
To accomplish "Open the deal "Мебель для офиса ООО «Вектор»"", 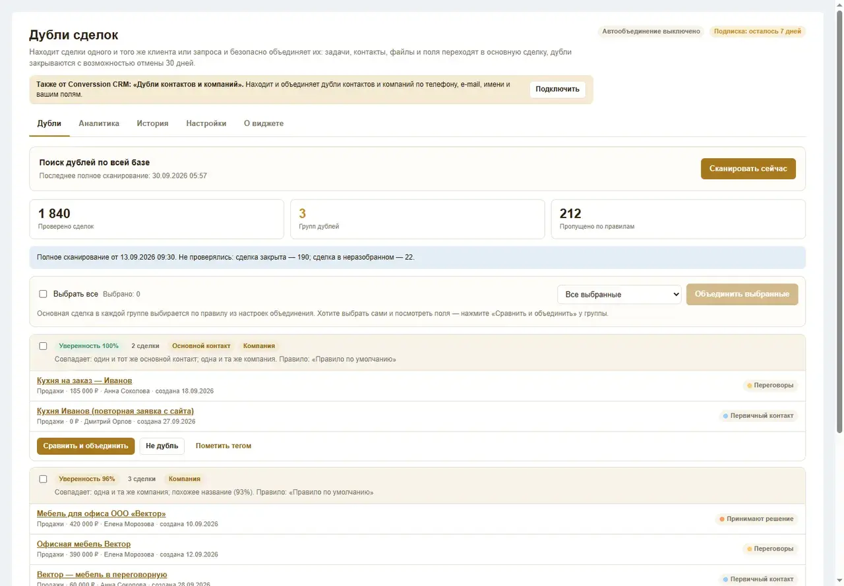I will [102, 514].
